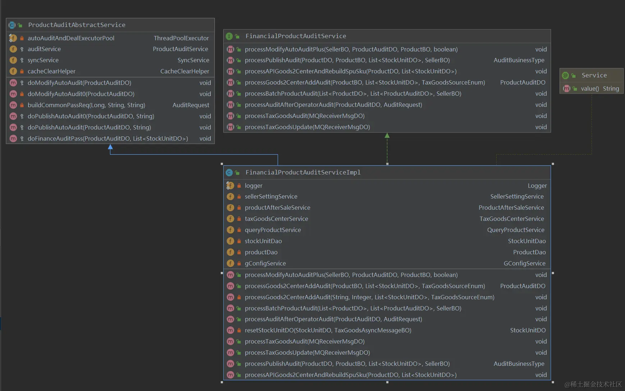Select processTaxGoodsUpdate method in FinancialProductAuditService interface
625x391 pixels.
pyautogui.click(x=307, y=127)
